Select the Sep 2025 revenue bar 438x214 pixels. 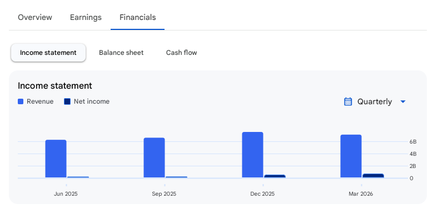point(154,157)
